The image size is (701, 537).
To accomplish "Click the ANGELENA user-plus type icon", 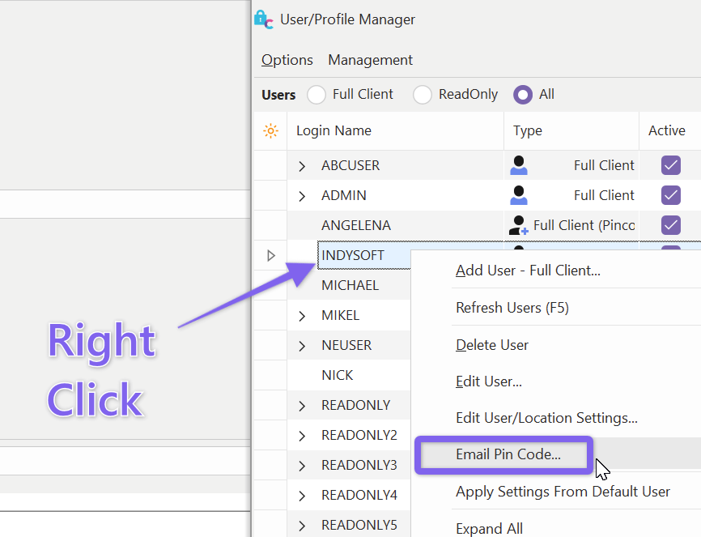I will 518,225.
